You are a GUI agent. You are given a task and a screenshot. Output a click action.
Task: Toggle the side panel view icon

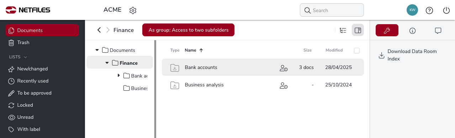358,30
